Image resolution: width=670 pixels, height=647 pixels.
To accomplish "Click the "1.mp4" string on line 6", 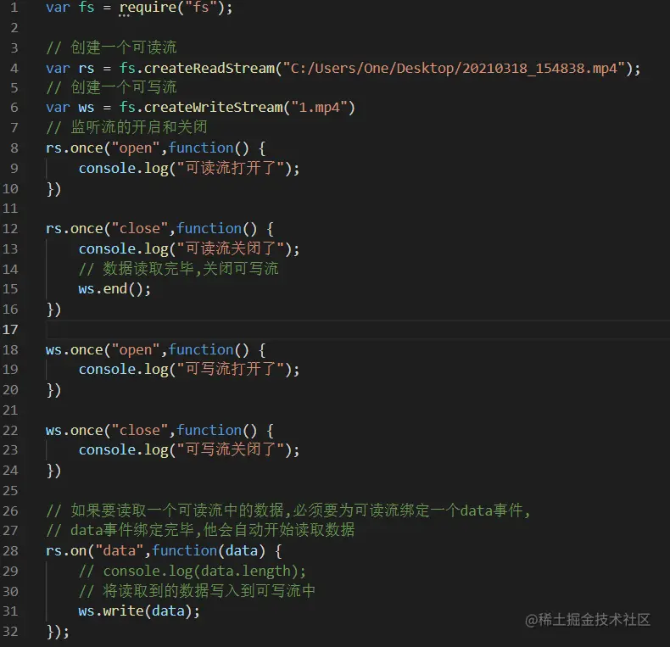I will [x=319, y=107].
